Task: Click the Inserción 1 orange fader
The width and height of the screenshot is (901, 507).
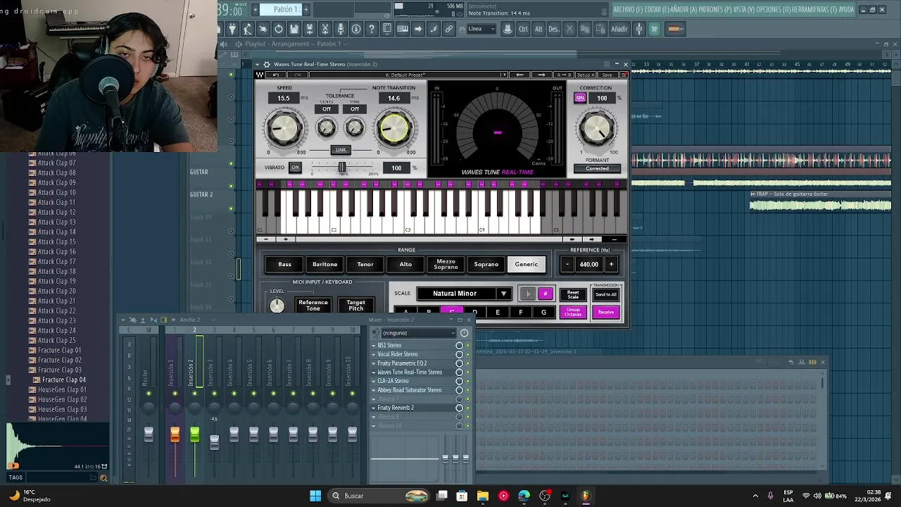Action: [175, 435]
